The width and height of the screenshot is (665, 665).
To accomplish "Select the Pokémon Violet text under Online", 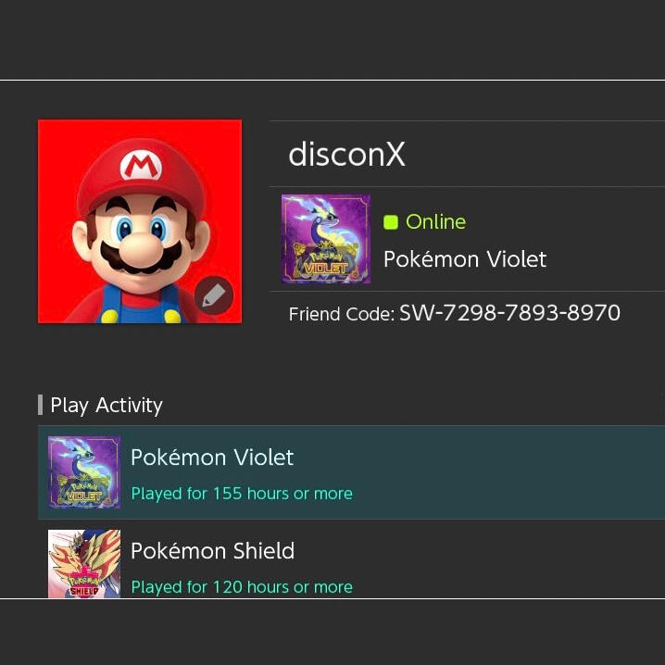I will [x=465, y=259].
